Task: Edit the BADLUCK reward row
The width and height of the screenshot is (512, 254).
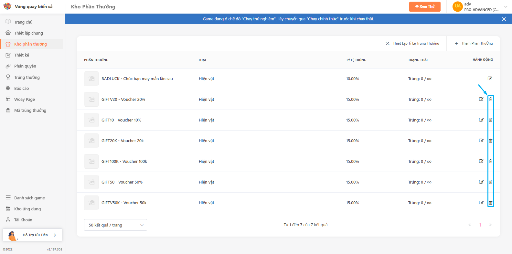Action: point(490,79)
